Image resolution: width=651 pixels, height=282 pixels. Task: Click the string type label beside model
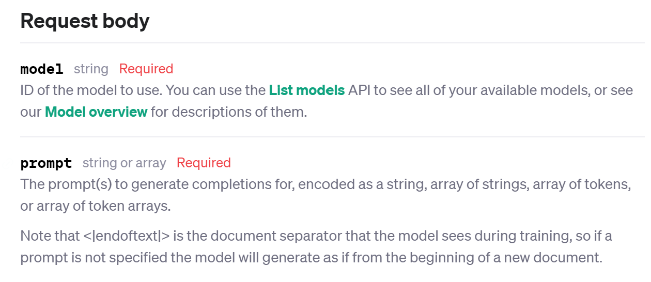(x=91, y=69)
